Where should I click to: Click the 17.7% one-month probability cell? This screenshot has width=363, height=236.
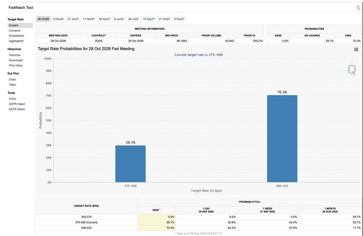[330, 228]
